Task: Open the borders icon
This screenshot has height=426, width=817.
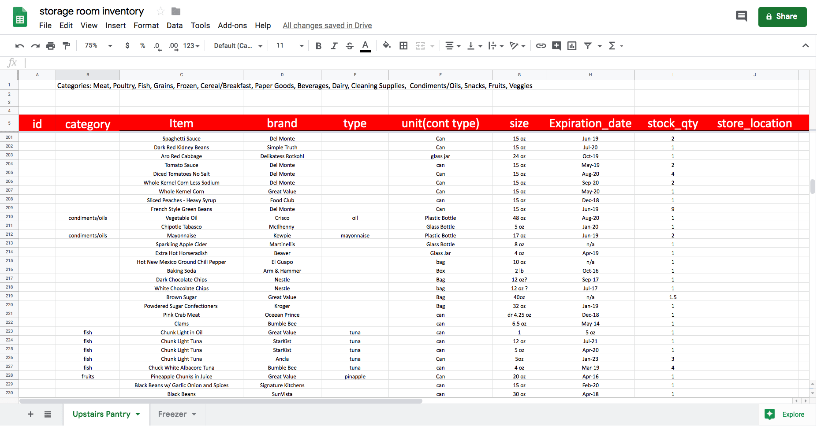Action: tap(403, 46)
